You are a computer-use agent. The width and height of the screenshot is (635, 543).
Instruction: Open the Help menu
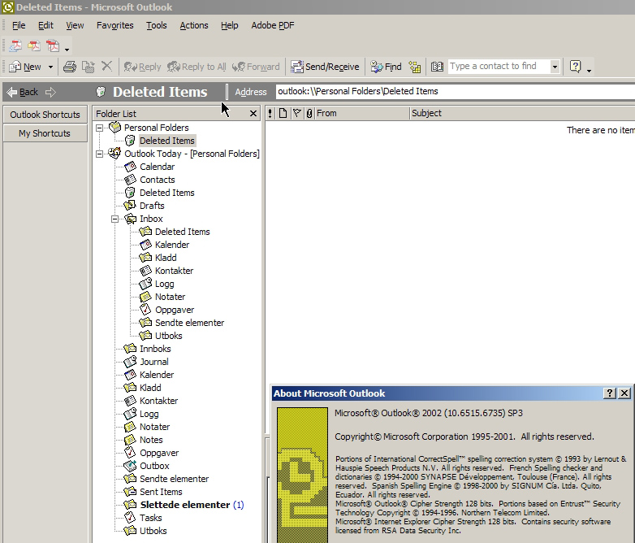tap(229, 25)
